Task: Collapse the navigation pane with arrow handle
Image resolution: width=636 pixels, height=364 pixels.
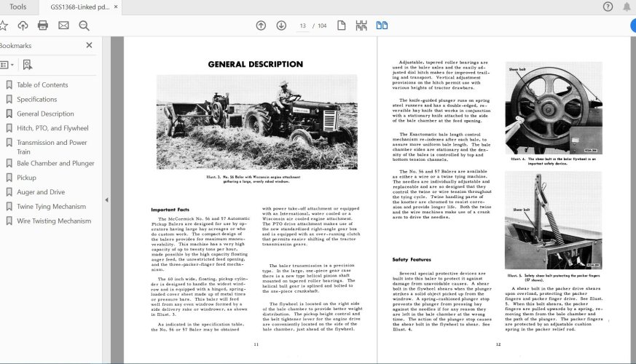Action: (106, 199)
